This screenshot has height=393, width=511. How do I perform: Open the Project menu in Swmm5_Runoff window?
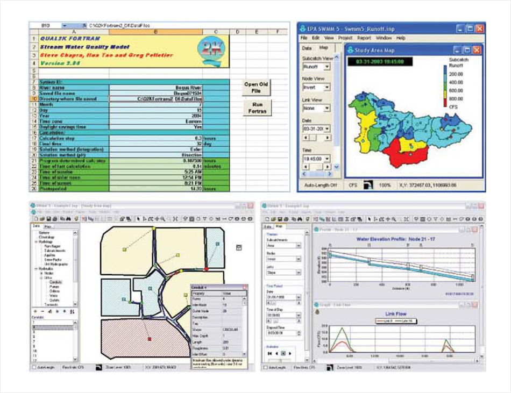[345, 38]
